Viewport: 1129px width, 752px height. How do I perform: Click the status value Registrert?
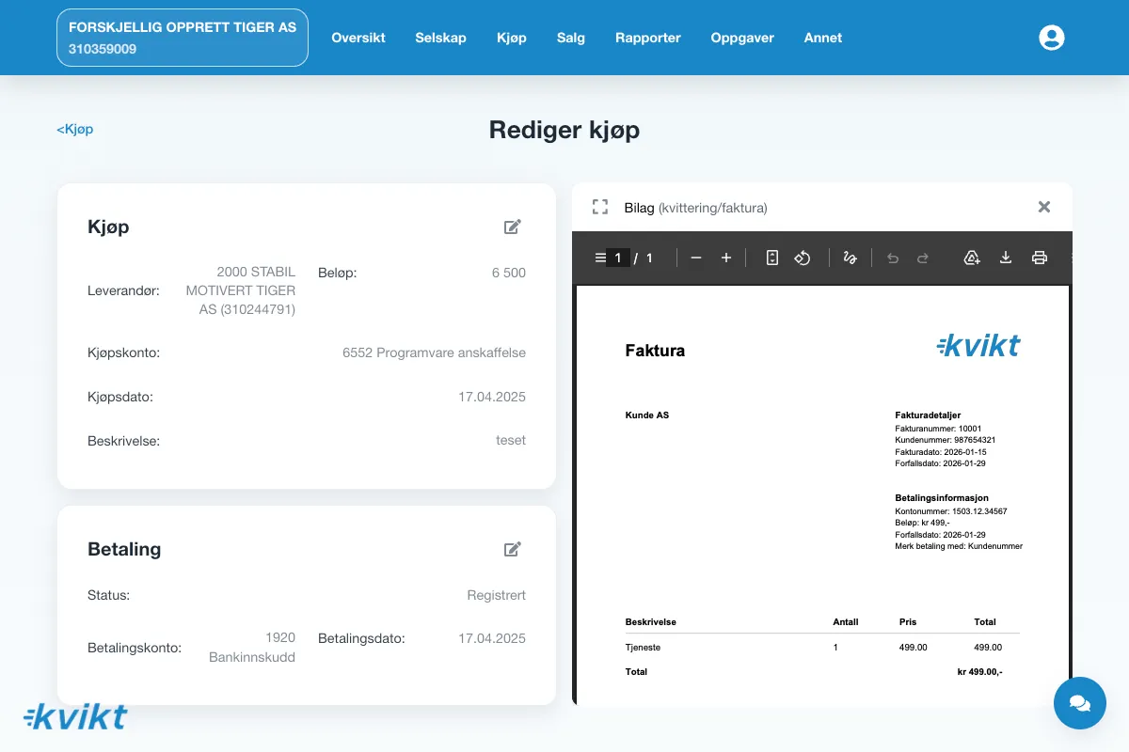click(497, 595)
